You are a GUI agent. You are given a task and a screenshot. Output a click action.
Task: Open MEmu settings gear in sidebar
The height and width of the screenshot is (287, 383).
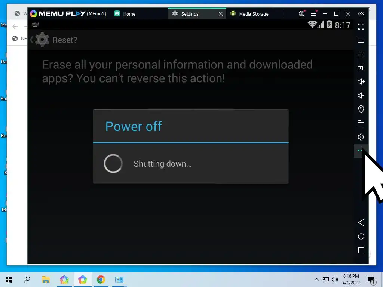(361, 137)
